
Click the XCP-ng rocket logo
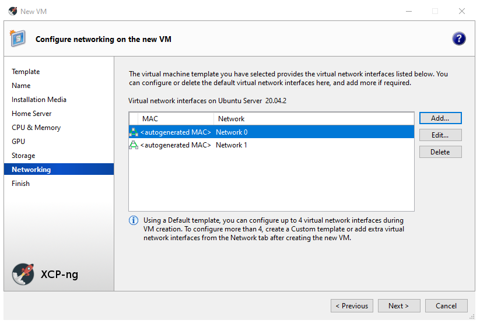pyautogui.click(x=23, y=274)
